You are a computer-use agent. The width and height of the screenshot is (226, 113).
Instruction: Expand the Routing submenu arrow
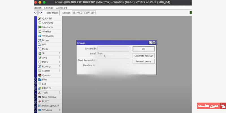coord(60,66)
